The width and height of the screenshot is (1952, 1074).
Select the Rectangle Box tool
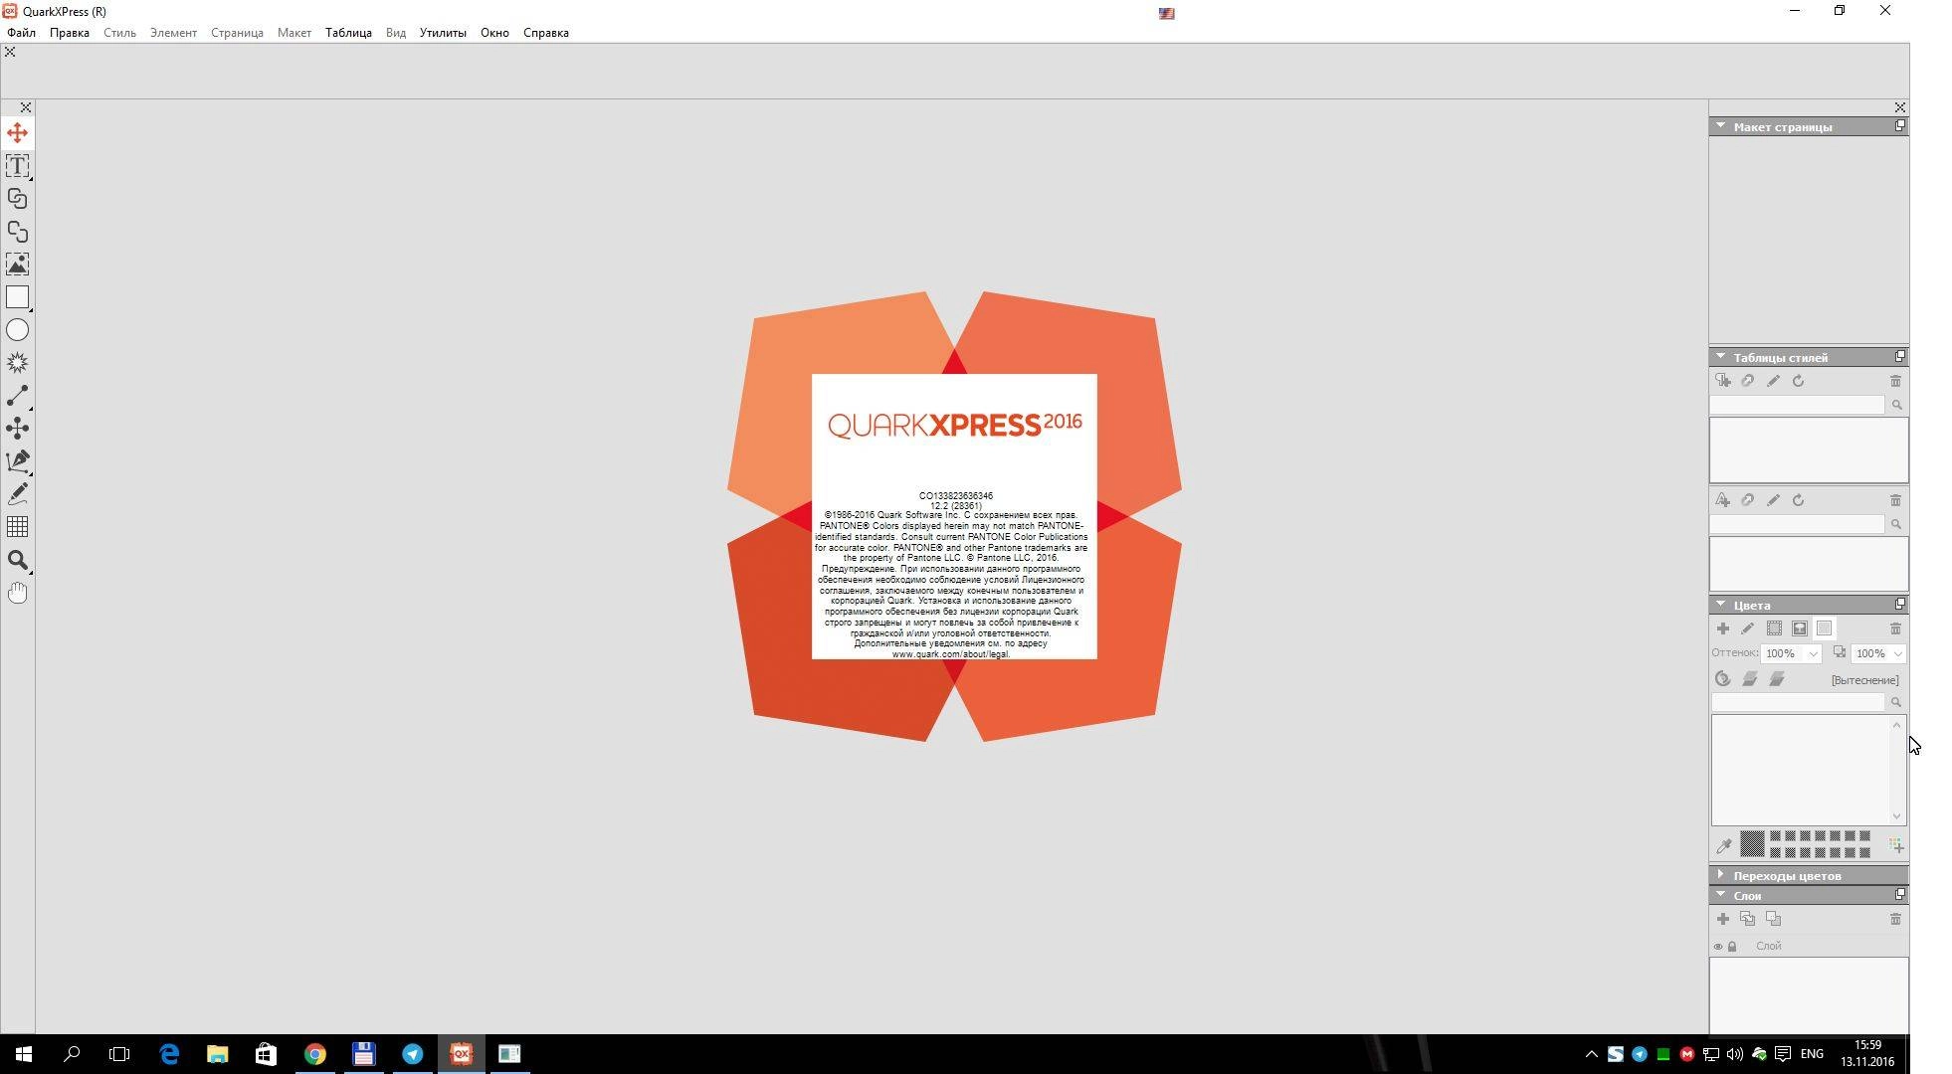(x=17, y=297)
